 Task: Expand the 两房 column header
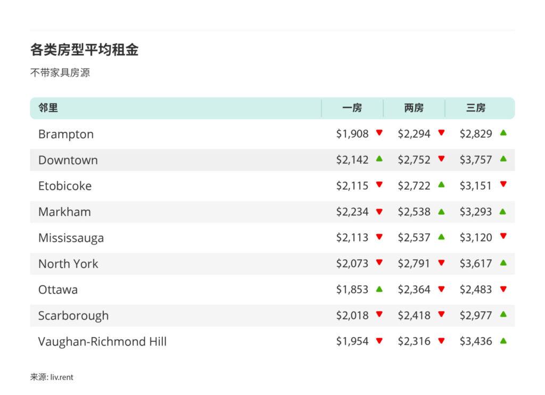(x=415, y=108)
